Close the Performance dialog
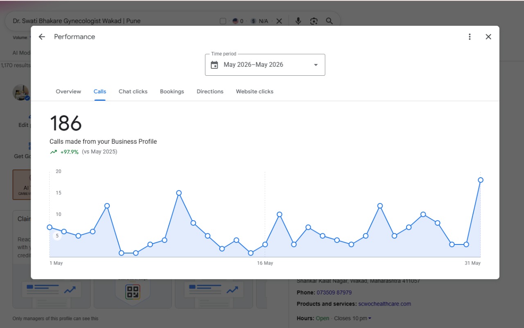Viewport: 524px width, 328px height. pyautogui.click(x=488, y=37)
